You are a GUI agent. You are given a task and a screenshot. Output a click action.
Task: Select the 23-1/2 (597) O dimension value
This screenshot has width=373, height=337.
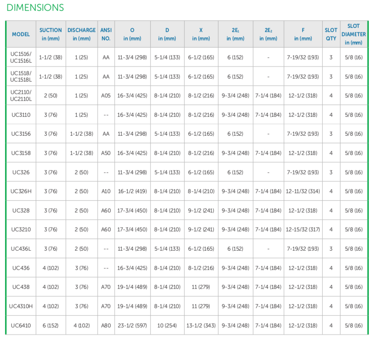132,325
